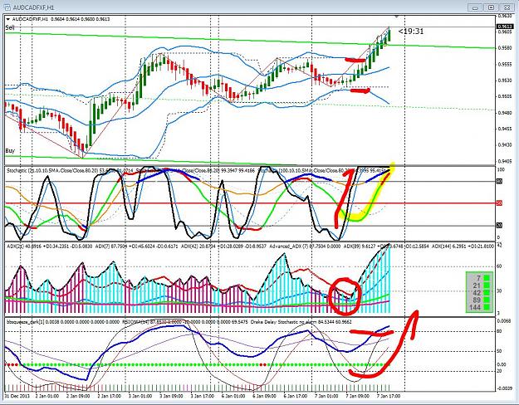The height and width of the screenshot is (405, 519).
Task: Click the ADX(144) indicator label text
Action: coord(463,246)
